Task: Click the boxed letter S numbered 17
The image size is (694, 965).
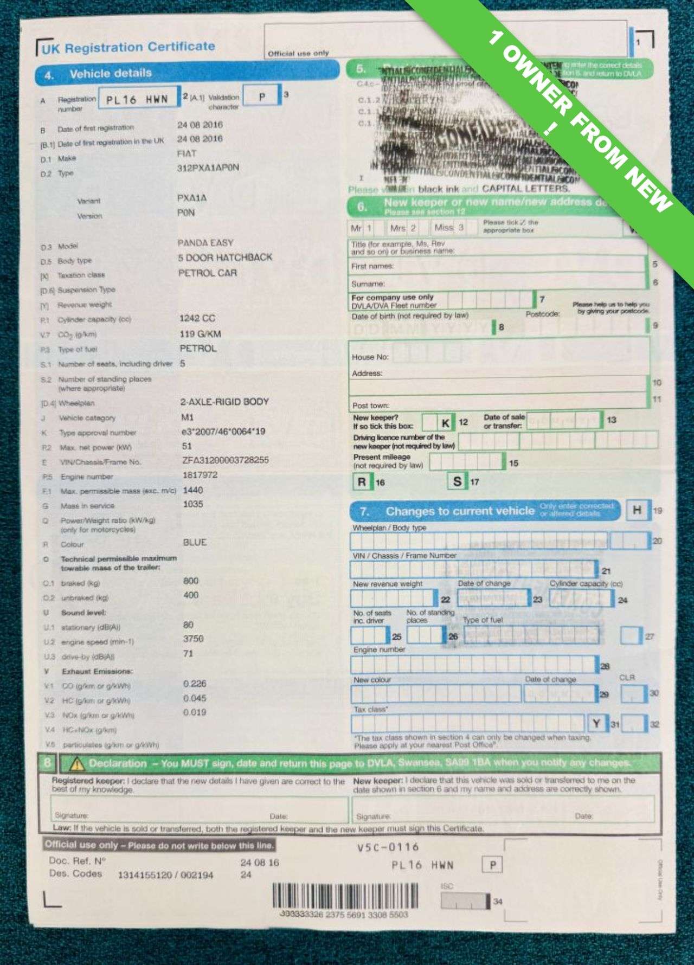Action: tap(457, 481)
